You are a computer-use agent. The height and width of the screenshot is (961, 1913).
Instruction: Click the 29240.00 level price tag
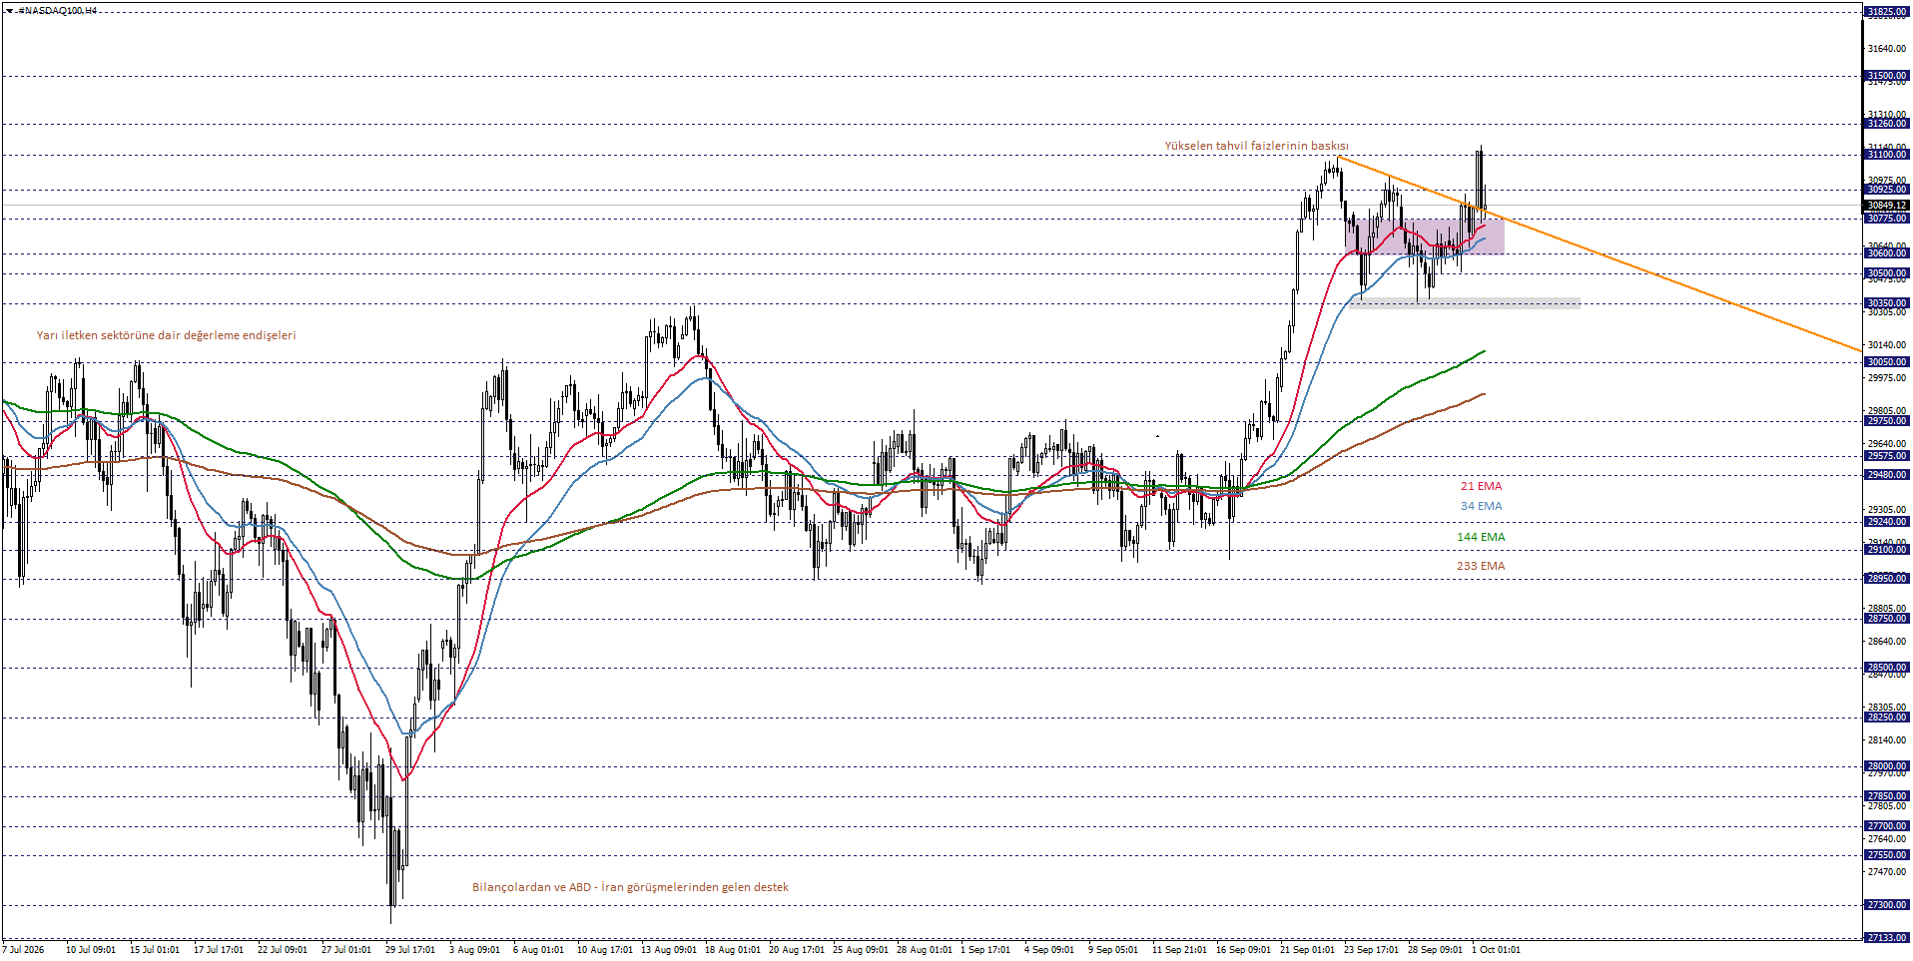coord(1886,522)
